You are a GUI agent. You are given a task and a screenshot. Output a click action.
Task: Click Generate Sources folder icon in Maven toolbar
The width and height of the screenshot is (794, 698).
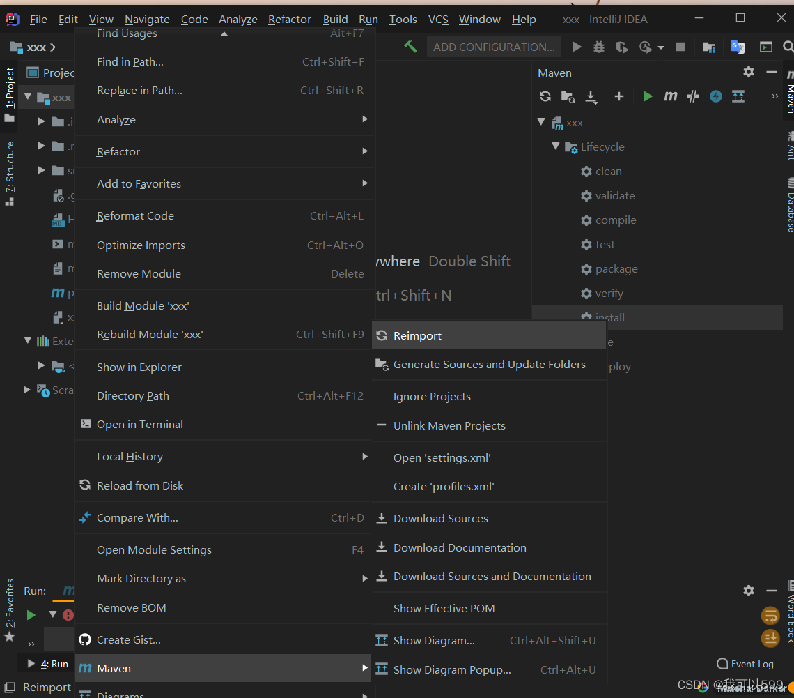pyautogui.click(x=568, y=96)
